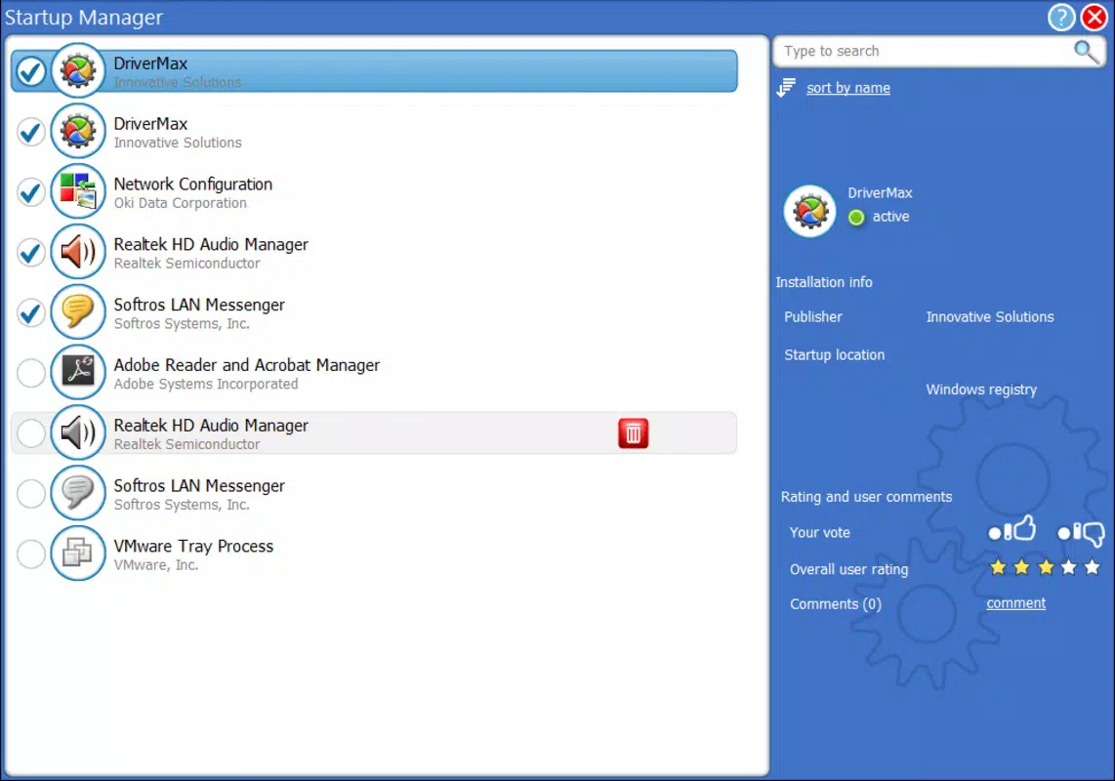
Task: Click the unchecked Softros LAN Messenger gray icon
Action: 78,492
